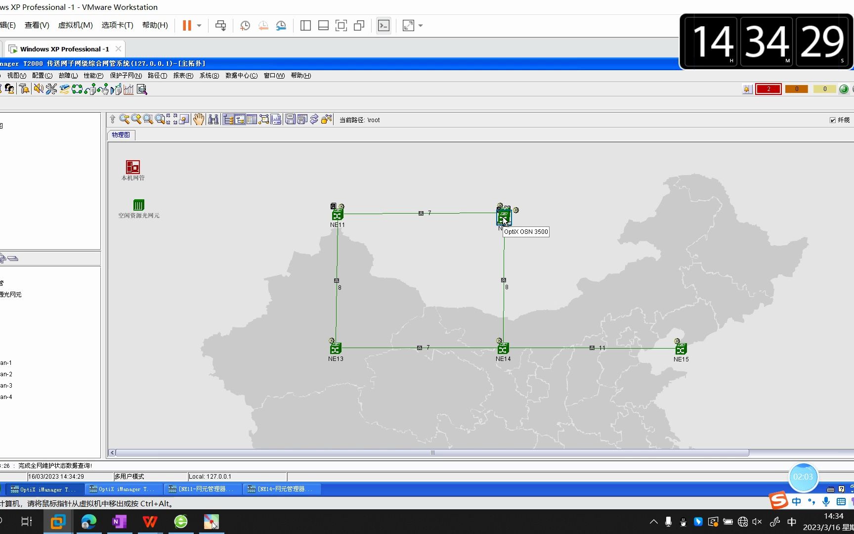This screenshot has height=534, width=854.
Task: Select the Windows XP Professional -1 tab
Action: (x=64, y=49)
